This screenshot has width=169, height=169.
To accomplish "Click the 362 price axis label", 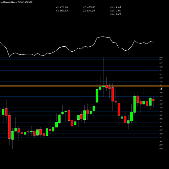I will 161,126.
